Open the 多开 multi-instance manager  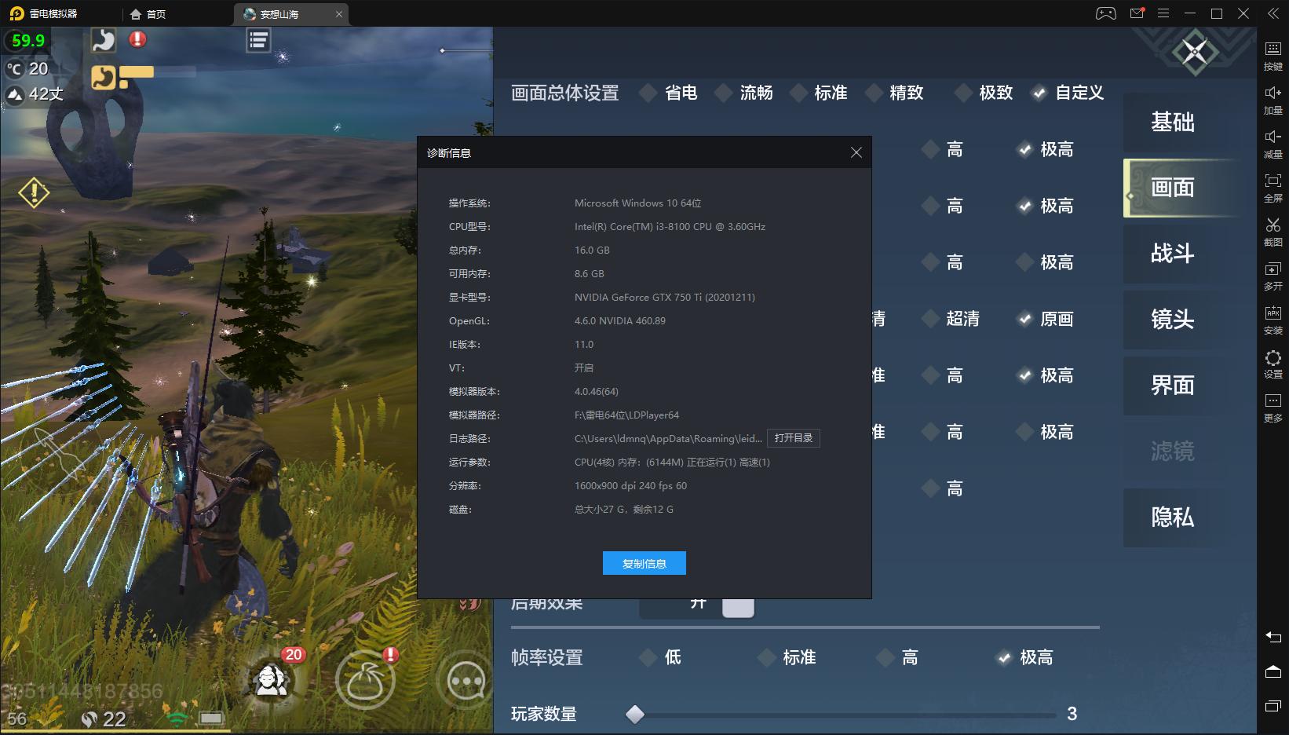(x=1273, y=275)
